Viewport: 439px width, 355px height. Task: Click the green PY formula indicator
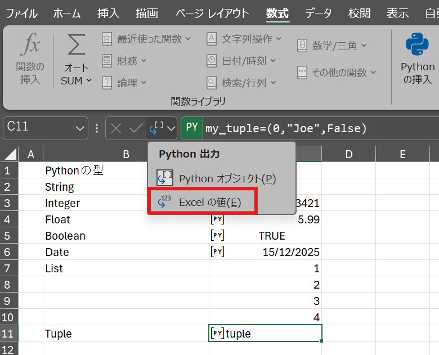tap(192, 128)
